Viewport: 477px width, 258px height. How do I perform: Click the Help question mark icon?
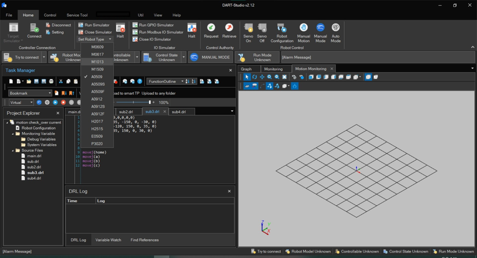point(140,81)
